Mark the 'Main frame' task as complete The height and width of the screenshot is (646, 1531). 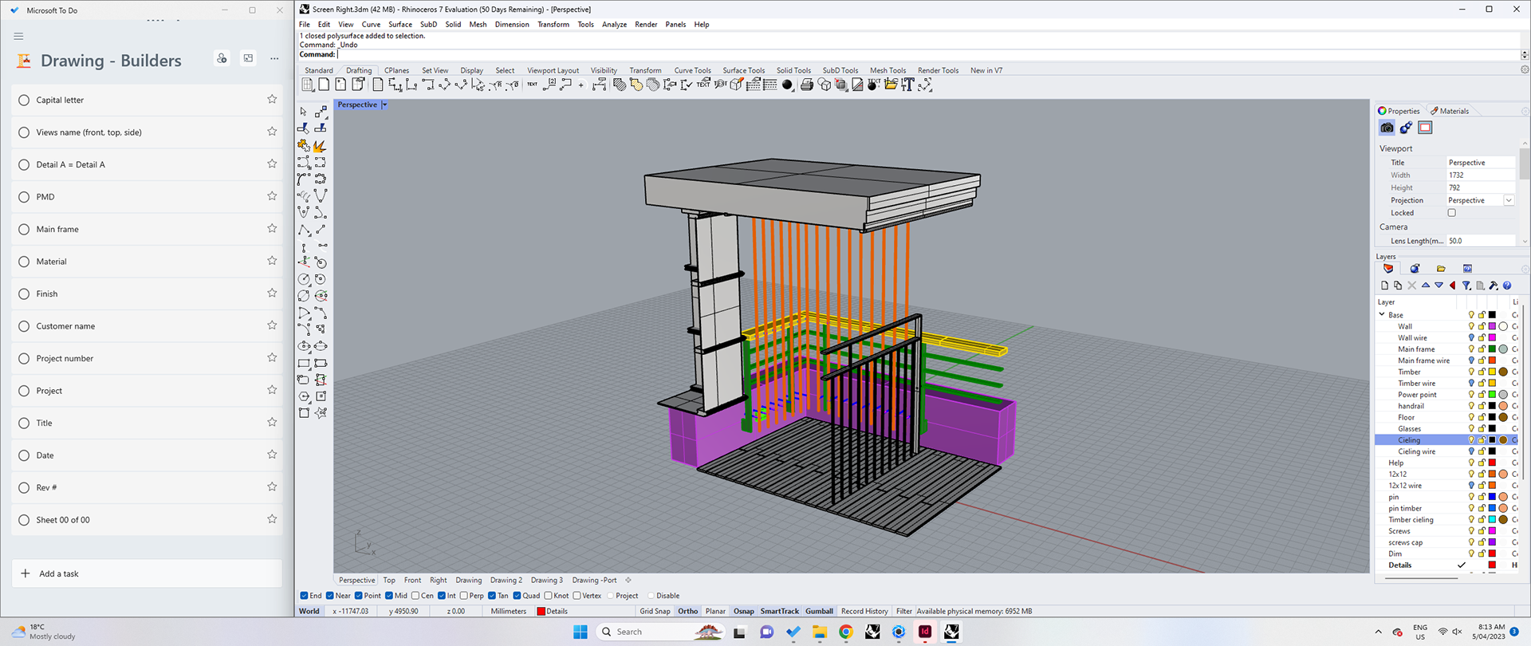24,230
